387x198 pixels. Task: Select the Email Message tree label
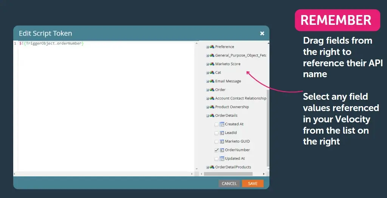(x=228, y=81)
